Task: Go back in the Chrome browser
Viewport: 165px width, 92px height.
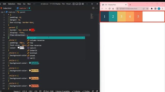Action: [102, 9]
